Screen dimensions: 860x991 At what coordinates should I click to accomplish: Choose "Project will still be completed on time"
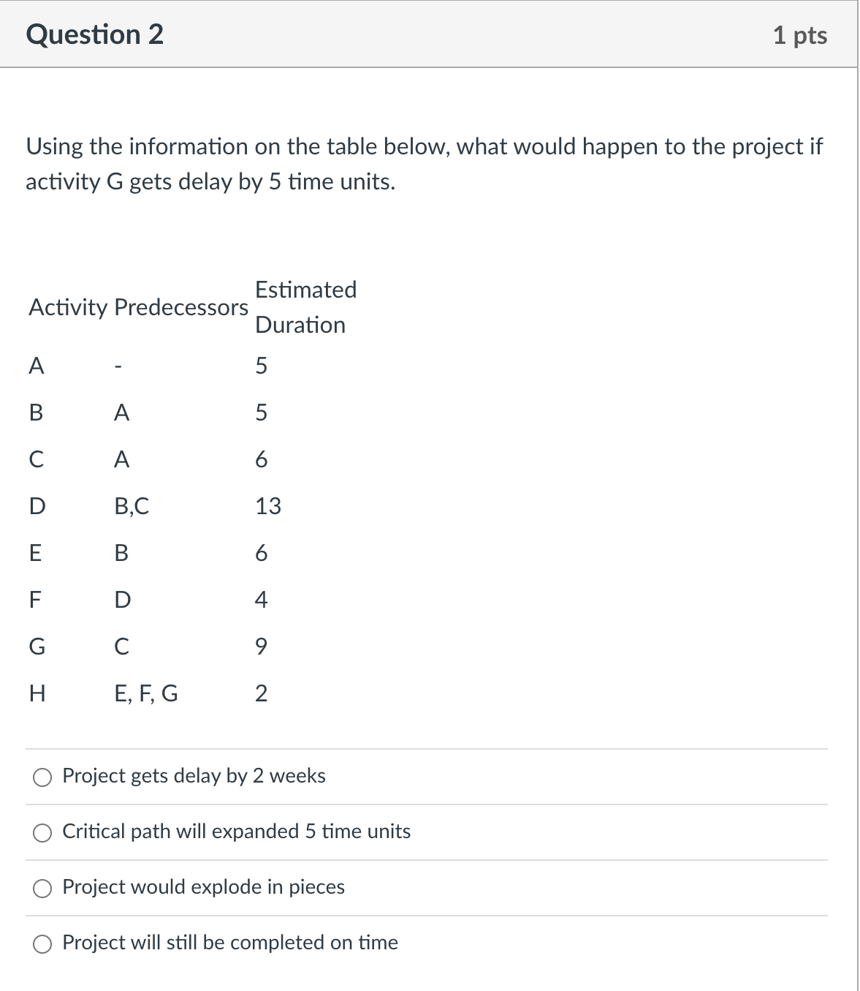tap(42, 944)
